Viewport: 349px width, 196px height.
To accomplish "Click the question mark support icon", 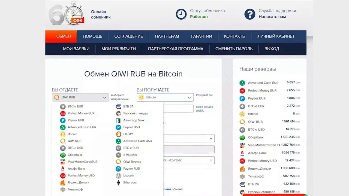I will coord(250,14).
